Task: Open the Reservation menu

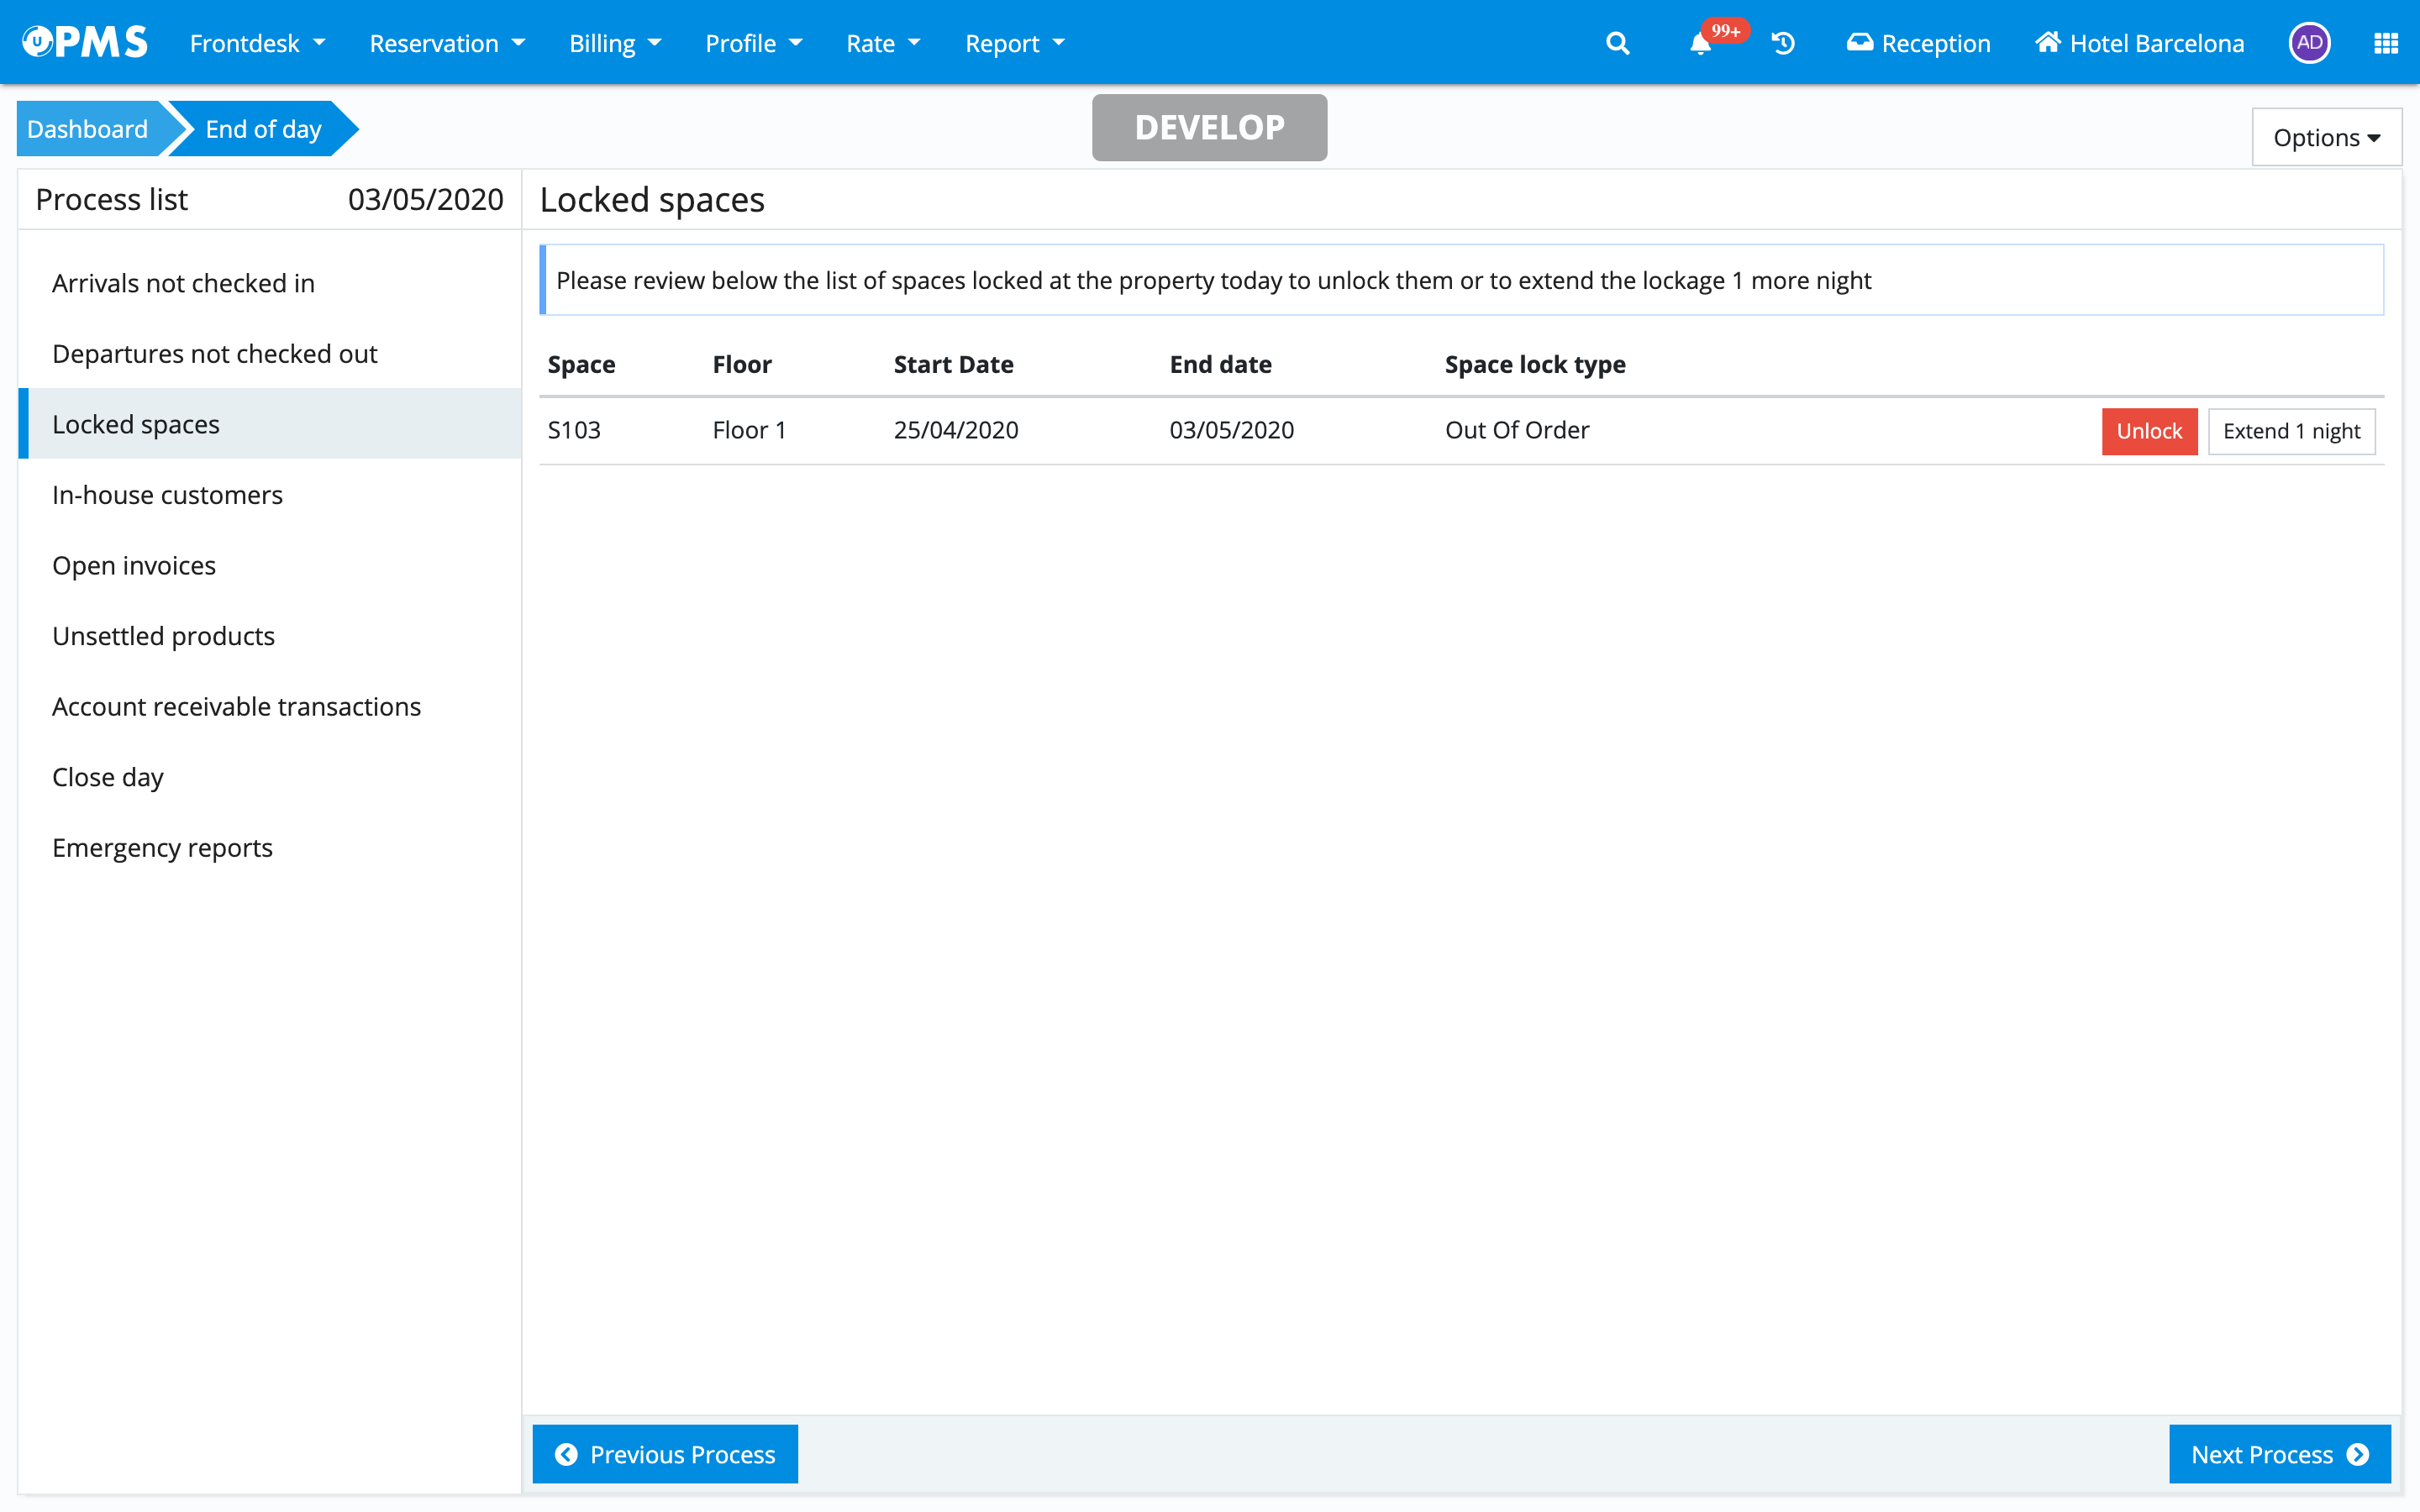Action: (447, 44)
